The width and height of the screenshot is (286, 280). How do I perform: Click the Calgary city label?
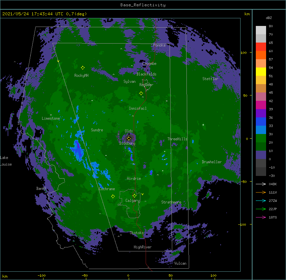133,201
